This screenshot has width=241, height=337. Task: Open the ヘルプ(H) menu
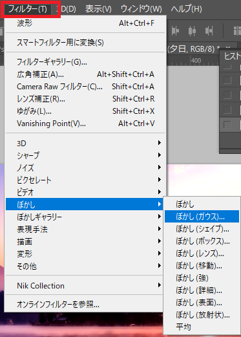tap(187, 9)
